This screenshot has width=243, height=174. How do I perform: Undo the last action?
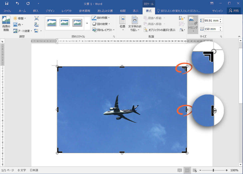click(x=17, y=3)
